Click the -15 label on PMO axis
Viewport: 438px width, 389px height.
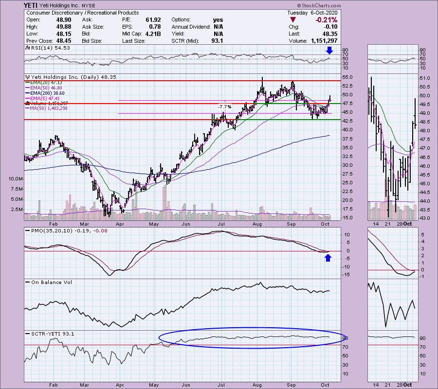tap(347, 275)
